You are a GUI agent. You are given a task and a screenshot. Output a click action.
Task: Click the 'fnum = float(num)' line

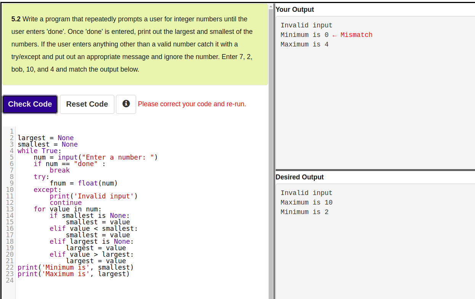point(83,183)
